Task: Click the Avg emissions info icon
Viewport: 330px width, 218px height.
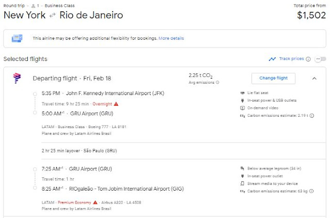Action: (217, 82)
